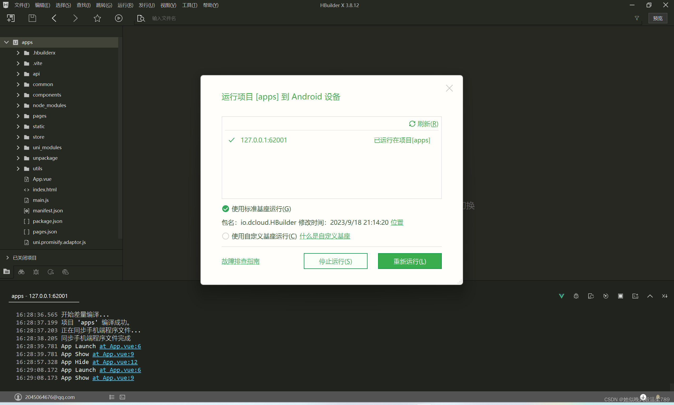
Task: Click the user account avatar icon
Action: pos(18,397)
